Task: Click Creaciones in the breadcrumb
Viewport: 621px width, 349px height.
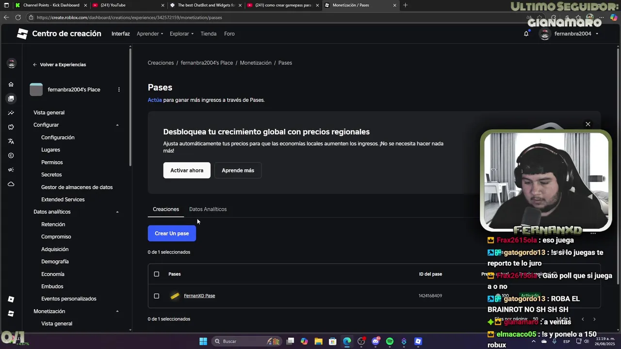Action: (x=161, y=63)
